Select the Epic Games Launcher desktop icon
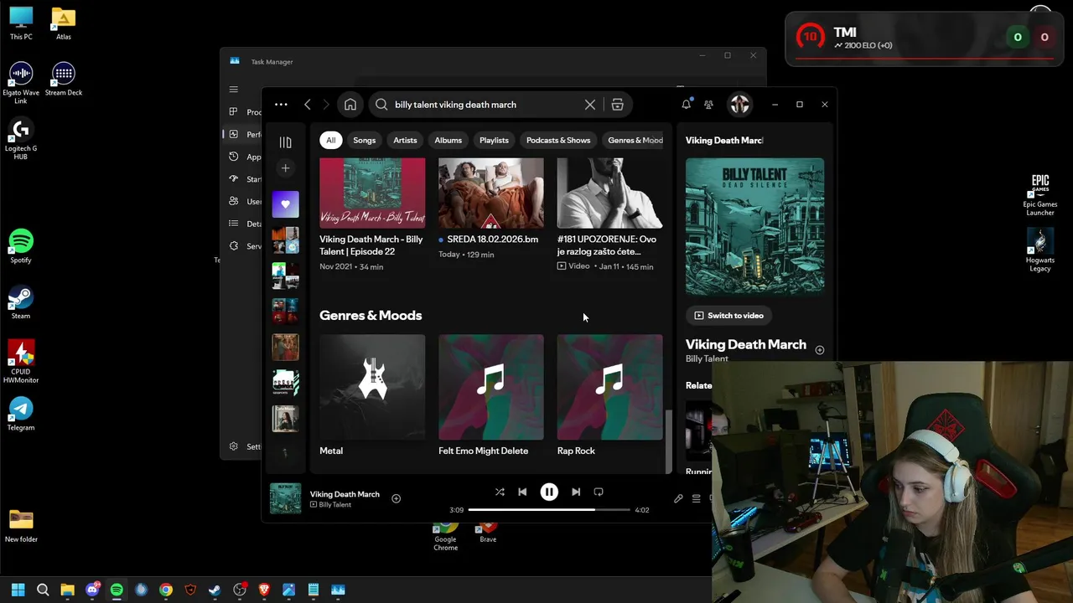1073x603 pixels. [1040, 194]
